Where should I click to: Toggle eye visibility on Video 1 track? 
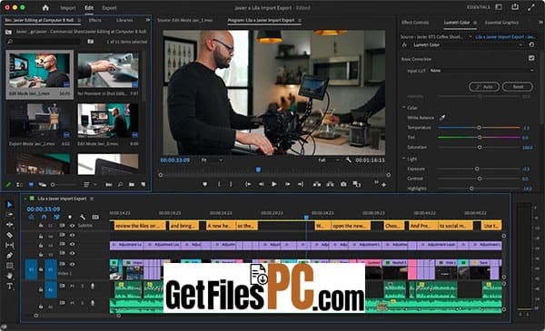(73, 264)
